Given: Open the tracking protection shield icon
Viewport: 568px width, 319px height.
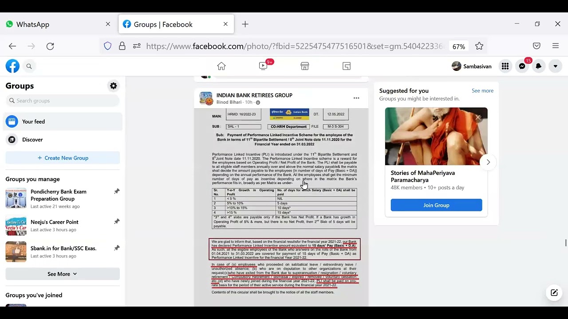Looking at the screenshot, I should (107, 46).
